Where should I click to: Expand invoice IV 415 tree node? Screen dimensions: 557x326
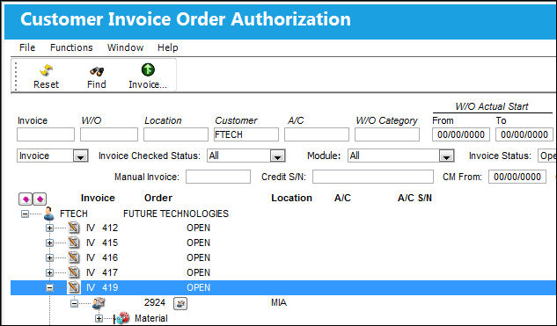pos(50,243)
